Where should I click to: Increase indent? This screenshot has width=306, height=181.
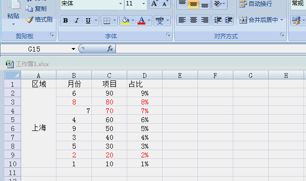click(228, 20)
